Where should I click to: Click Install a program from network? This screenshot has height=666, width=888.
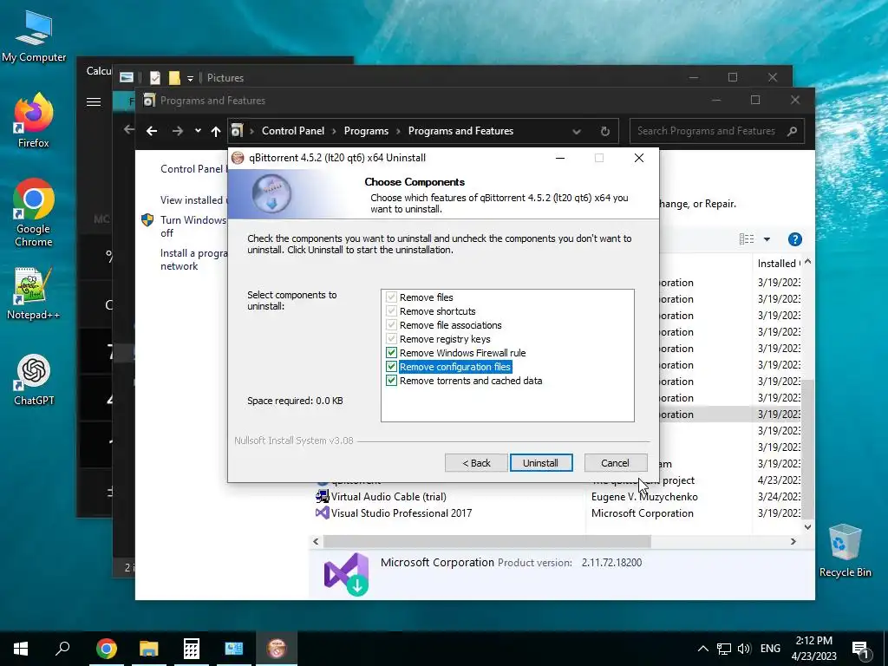point(193,259)
